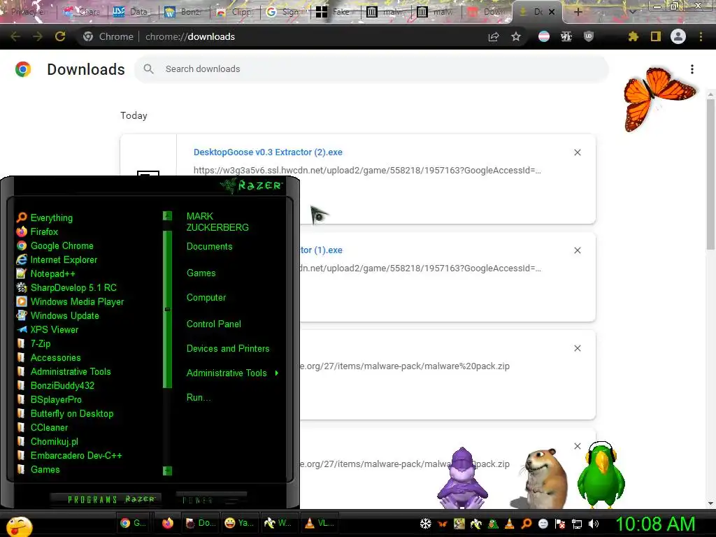Expand the Chomikuj.pl folder
The height and width of the screenshot is (537, 716).
[x=48, y=442]
